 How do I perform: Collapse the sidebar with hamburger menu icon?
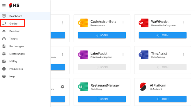4,5
